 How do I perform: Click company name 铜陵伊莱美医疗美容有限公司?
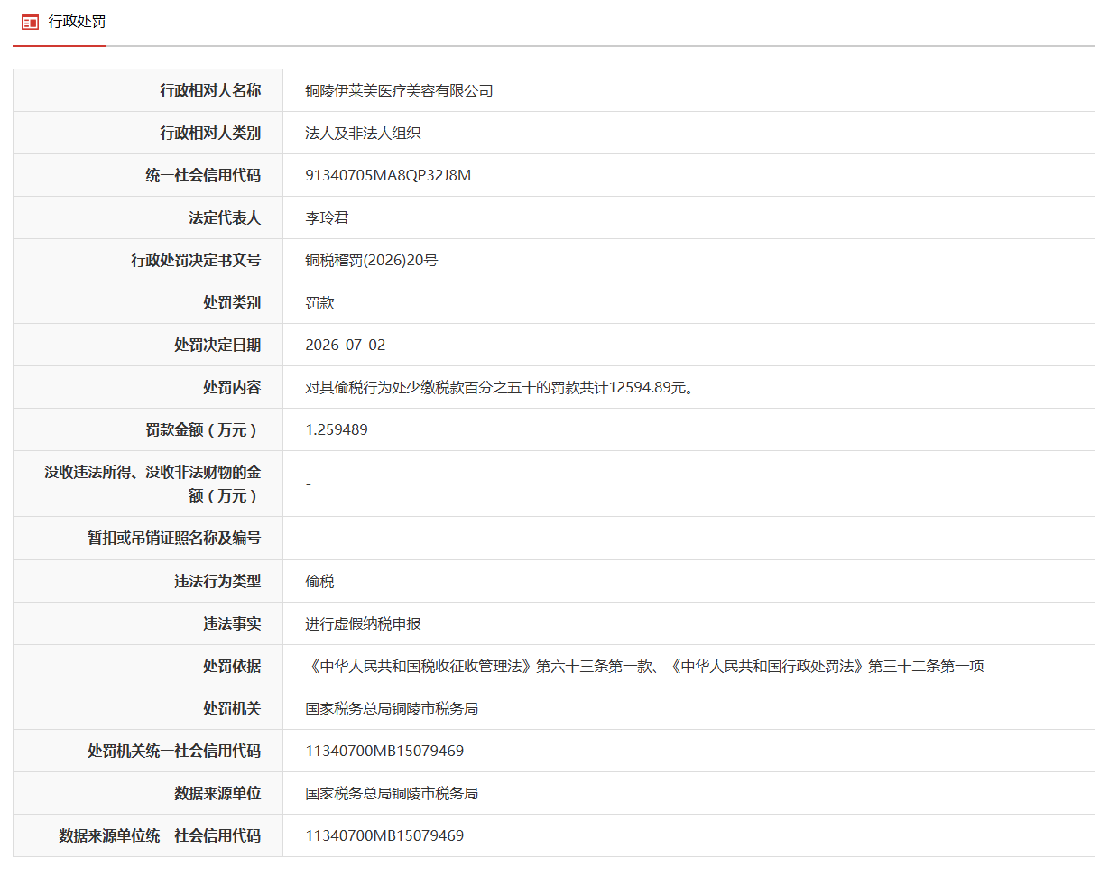coord(399,90)
